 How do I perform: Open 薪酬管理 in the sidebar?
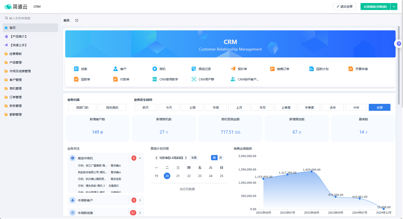[x=30, y=115]
